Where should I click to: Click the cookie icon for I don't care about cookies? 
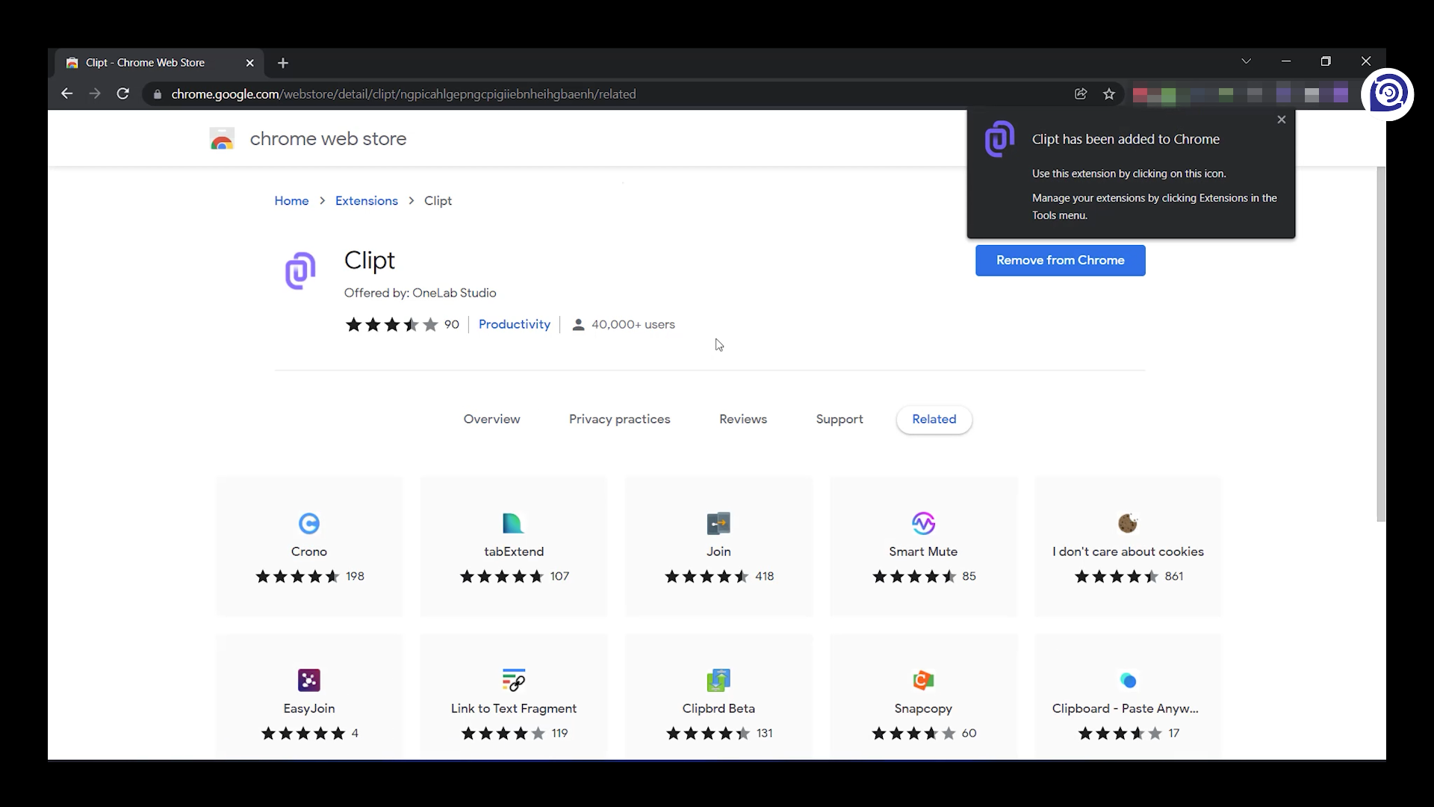click(x=1128, y=523)
